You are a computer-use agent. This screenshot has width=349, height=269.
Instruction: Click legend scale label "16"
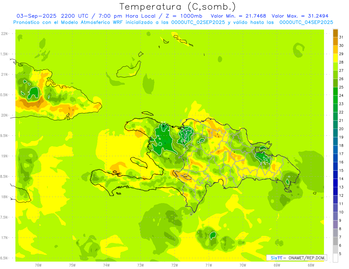[x=341, y=162]
